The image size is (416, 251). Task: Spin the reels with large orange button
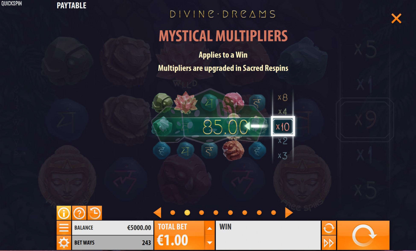click(363, 235)
